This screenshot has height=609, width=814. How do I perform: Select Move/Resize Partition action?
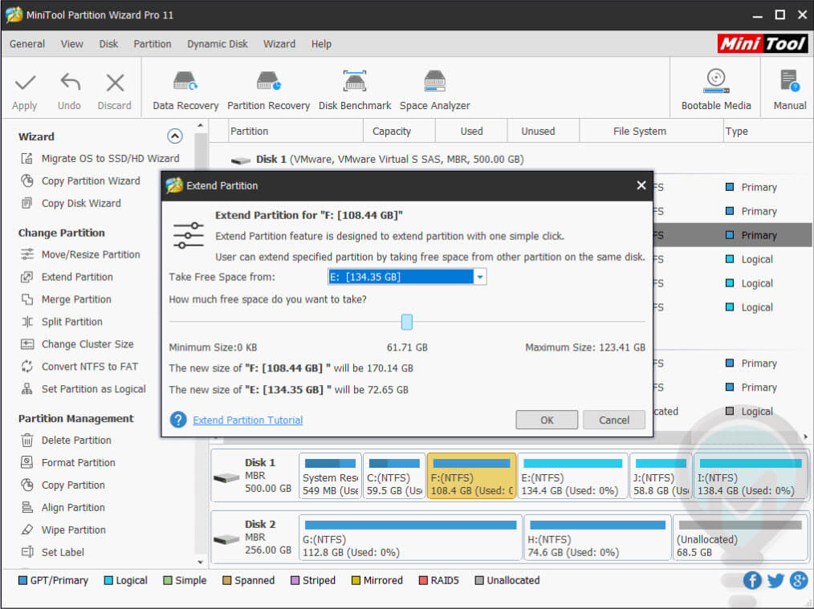[80, 254]
